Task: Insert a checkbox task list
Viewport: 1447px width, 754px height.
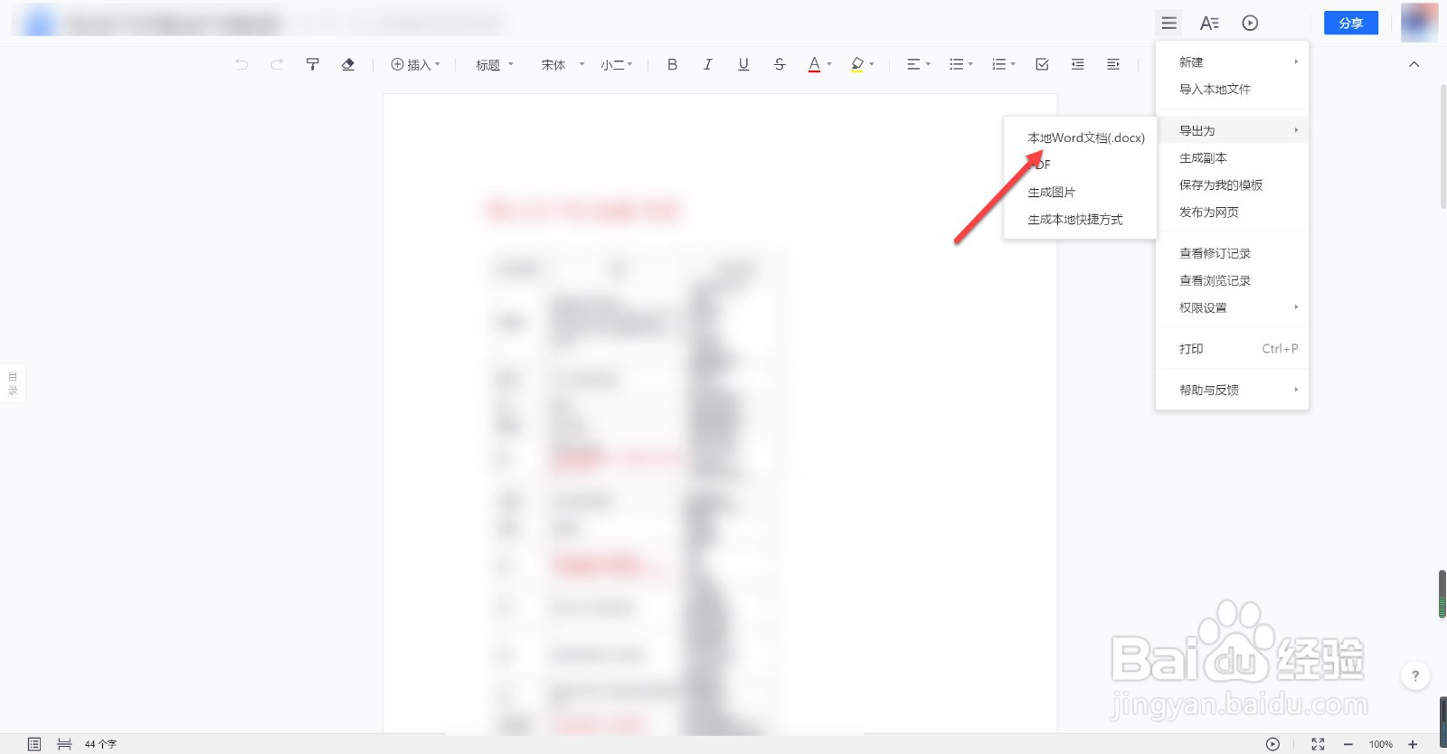Action: click(1042, 64)
